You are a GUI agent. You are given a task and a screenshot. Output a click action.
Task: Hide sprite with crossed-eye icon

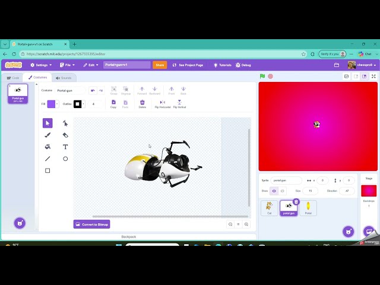coord(283,191)
